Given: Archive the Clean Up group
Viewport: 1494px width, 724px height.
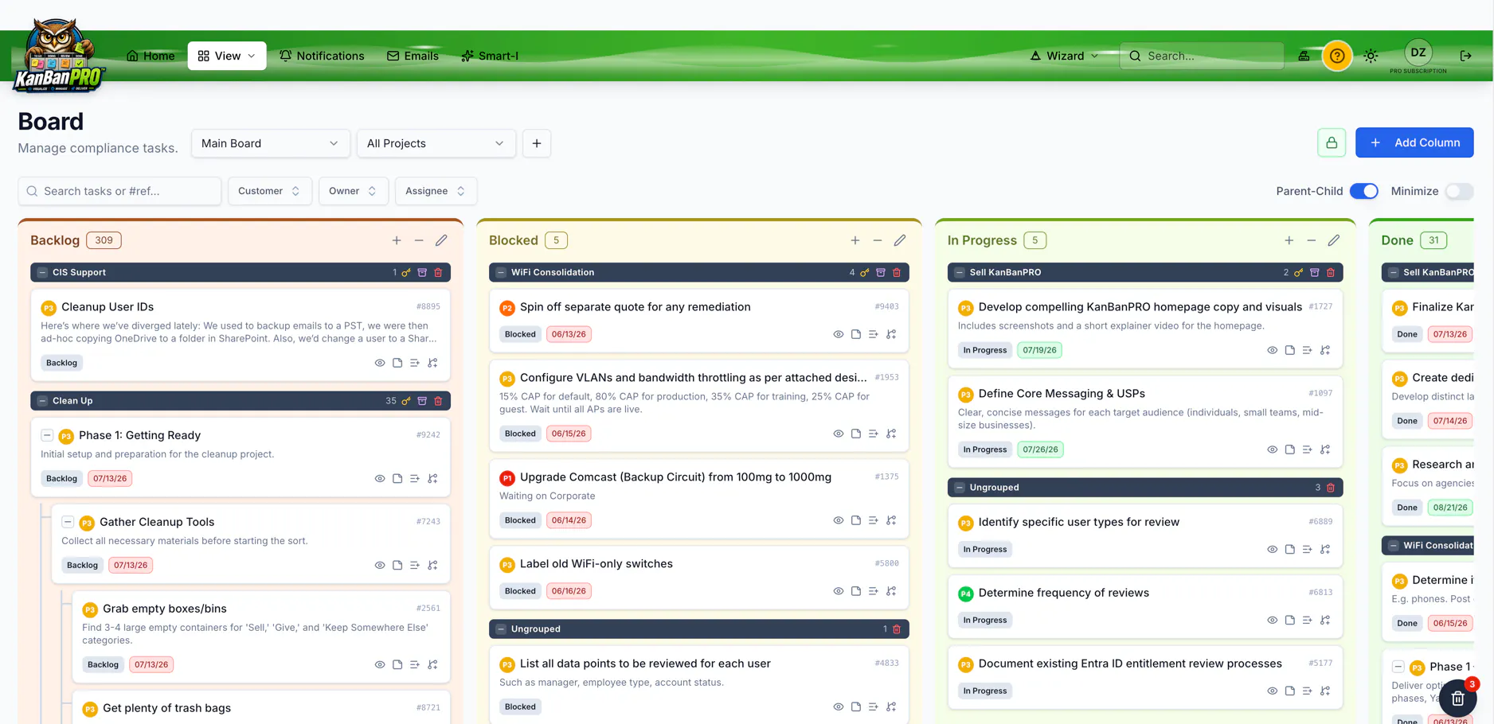Looking at the screenshot, I should pos(422,400).
